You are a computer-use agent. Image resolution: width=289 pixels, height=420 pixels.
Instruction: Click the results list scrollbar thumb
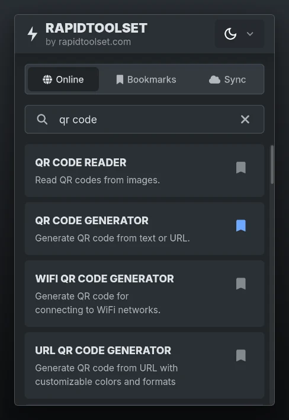(272, 164)
